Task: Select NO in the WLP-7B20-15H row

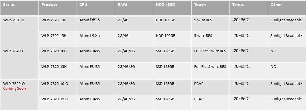Action: pyautogui.click(x=273, y=67)
